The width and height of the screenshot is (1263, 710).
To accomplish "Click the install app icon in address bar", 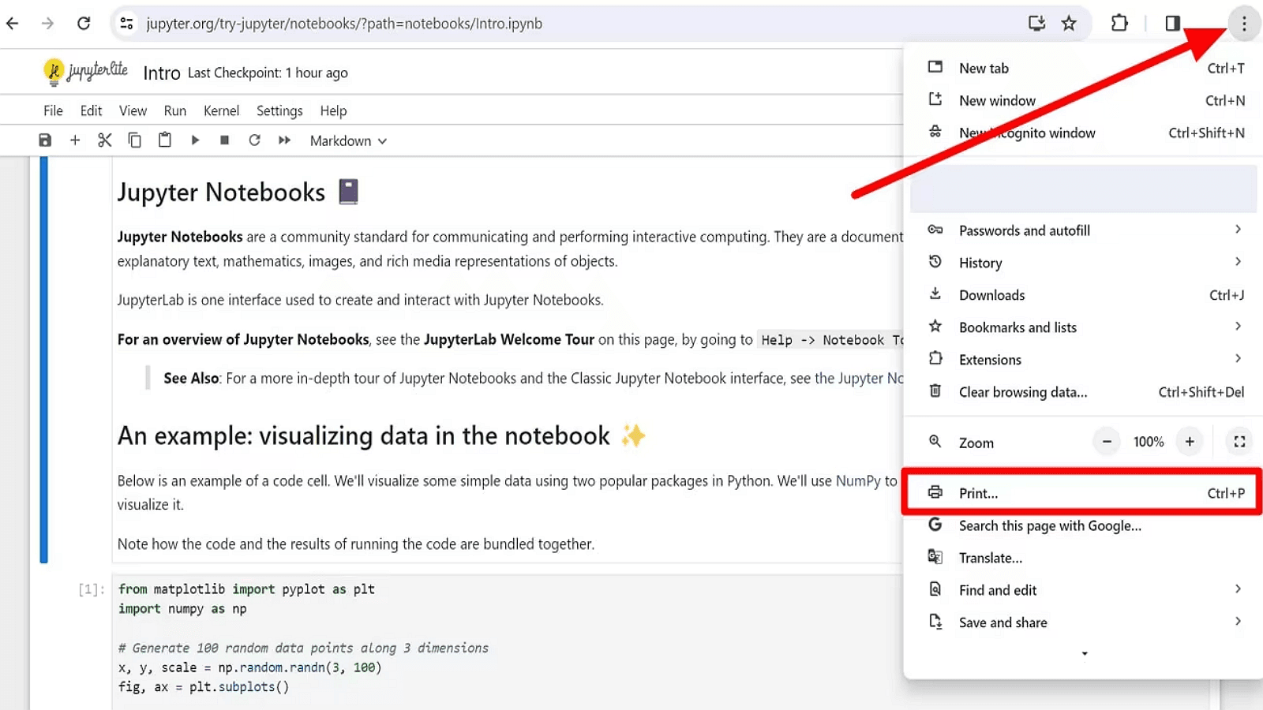I will pyautogui.click(x=1036, y=24).
